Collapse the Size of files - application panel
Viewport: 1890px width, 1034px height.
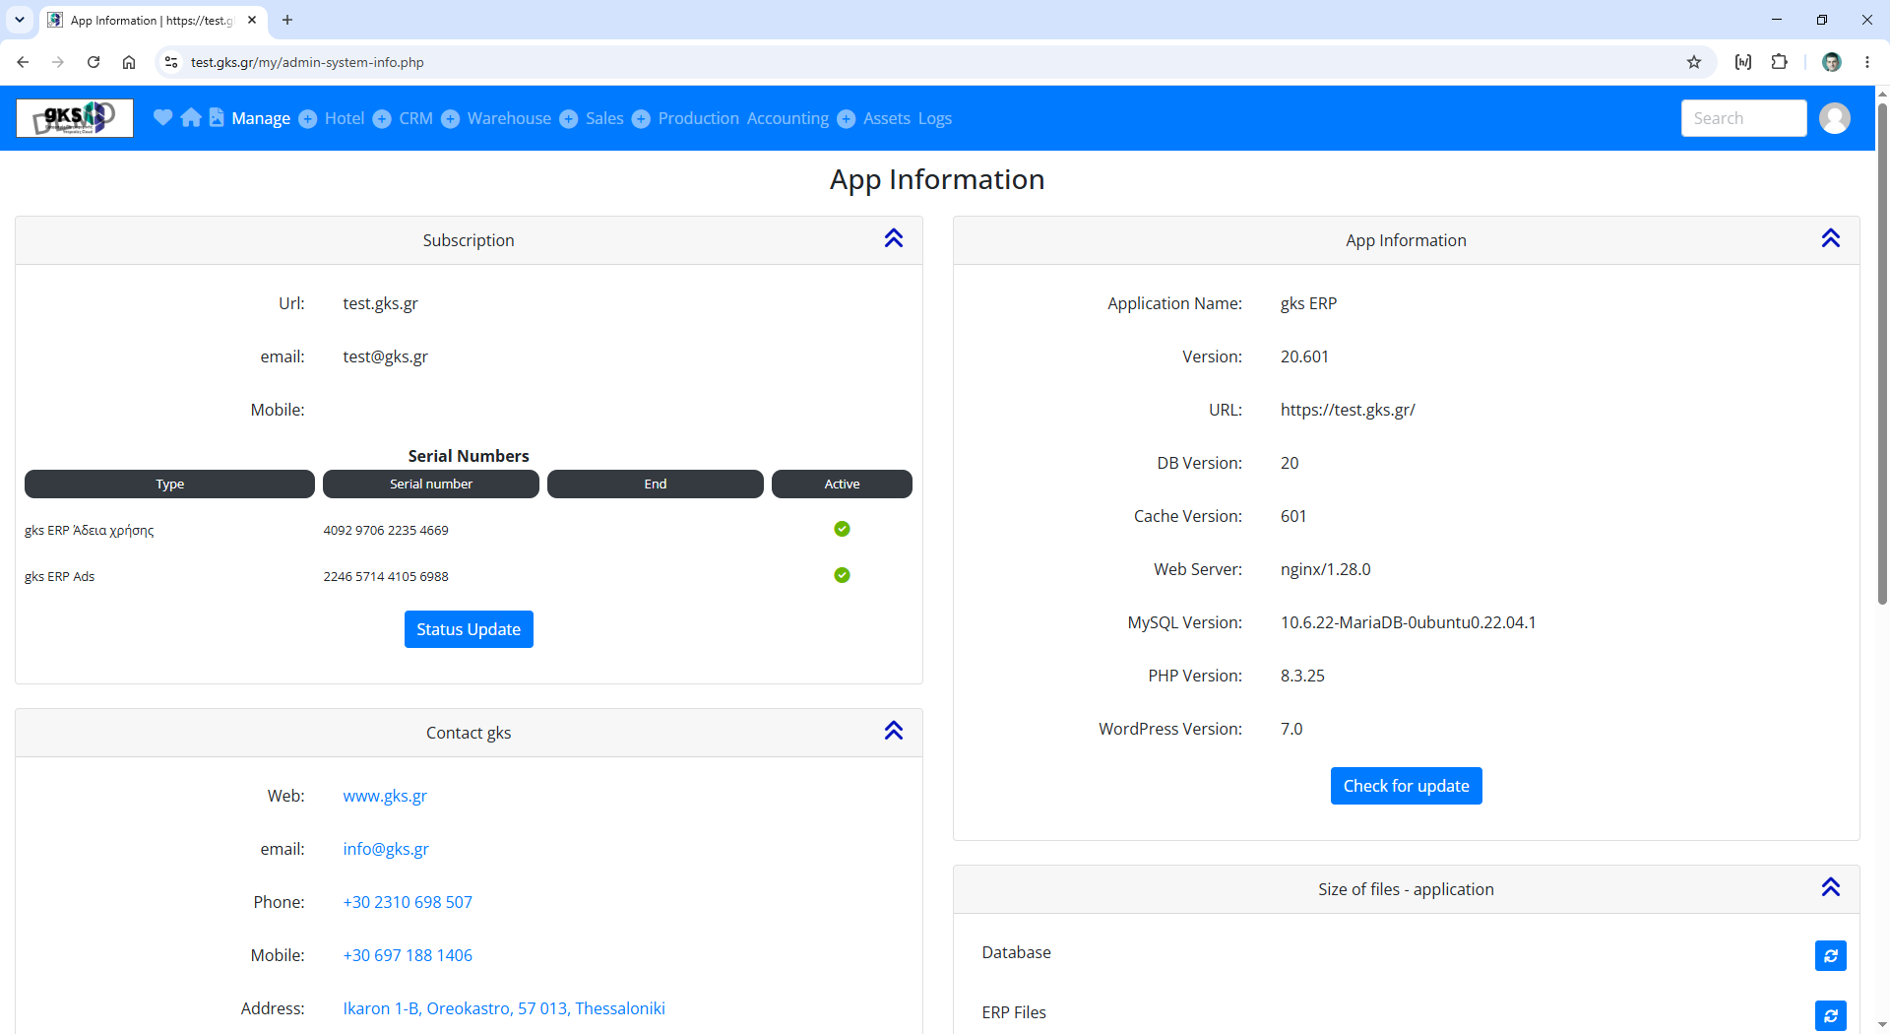pos(1831,887)
